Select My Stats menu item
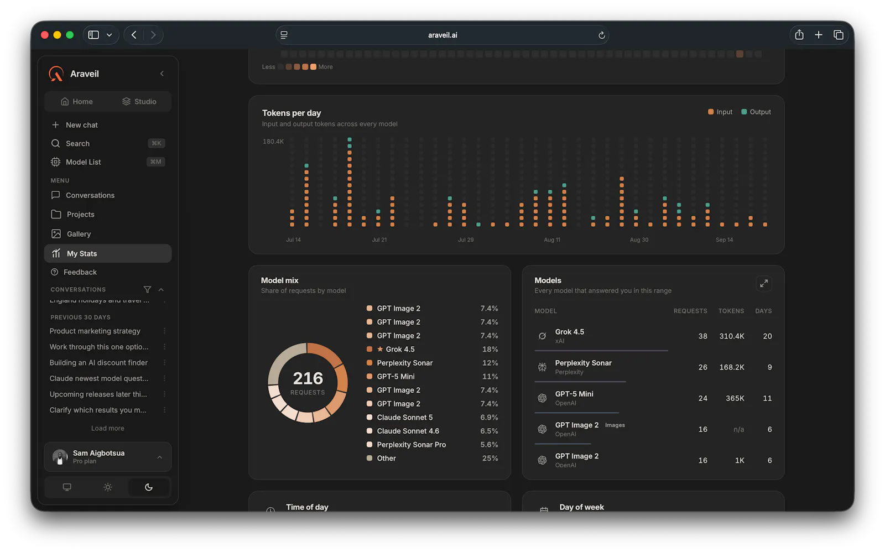The image size is (885, 552). click(x=108, y=253)
